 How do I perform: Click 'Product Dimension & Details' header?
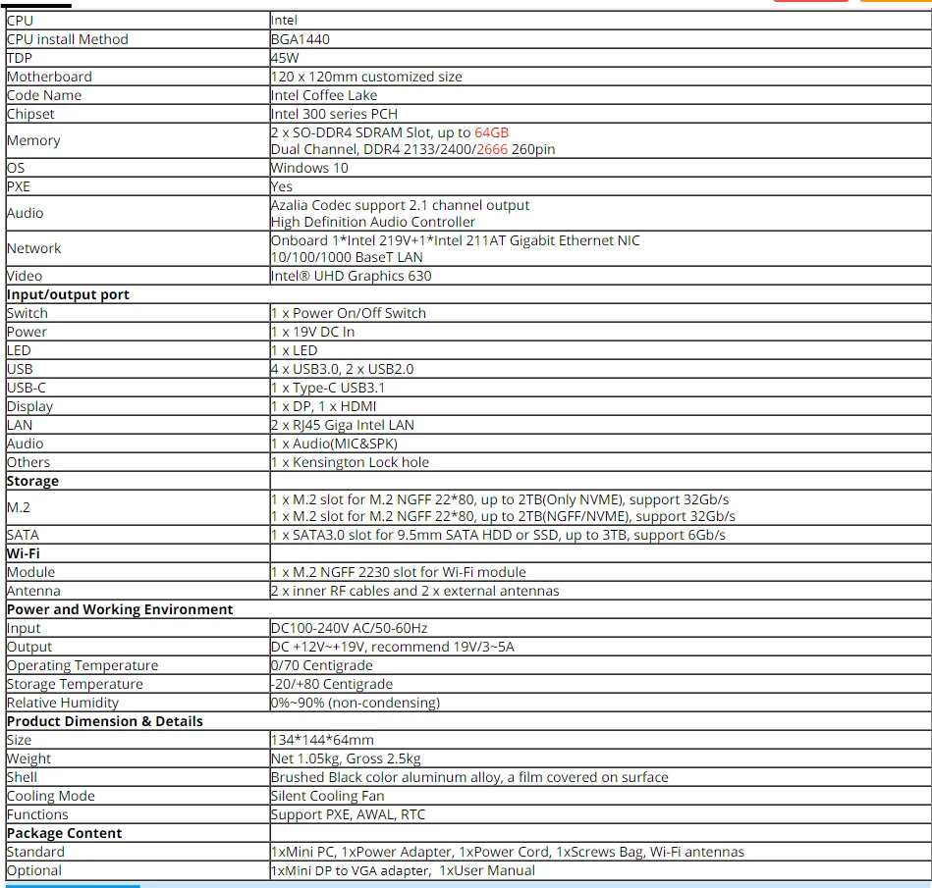point(105,722)
